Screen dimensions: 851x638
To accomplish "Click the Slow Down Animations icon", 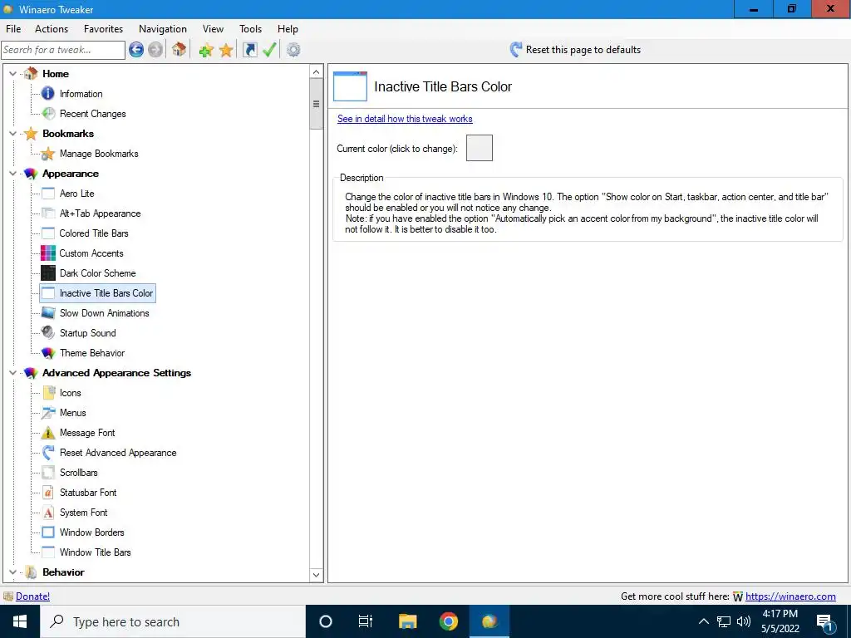I will coord(47,313).
